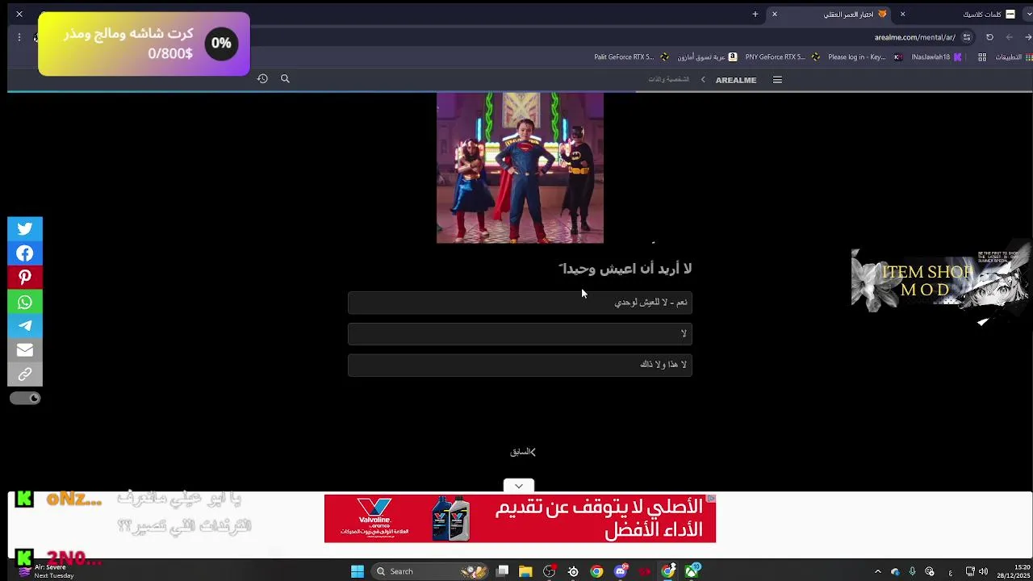
Task: Open الشخصية والذات breadcrumb category
Action: click(x=668, y=80)
